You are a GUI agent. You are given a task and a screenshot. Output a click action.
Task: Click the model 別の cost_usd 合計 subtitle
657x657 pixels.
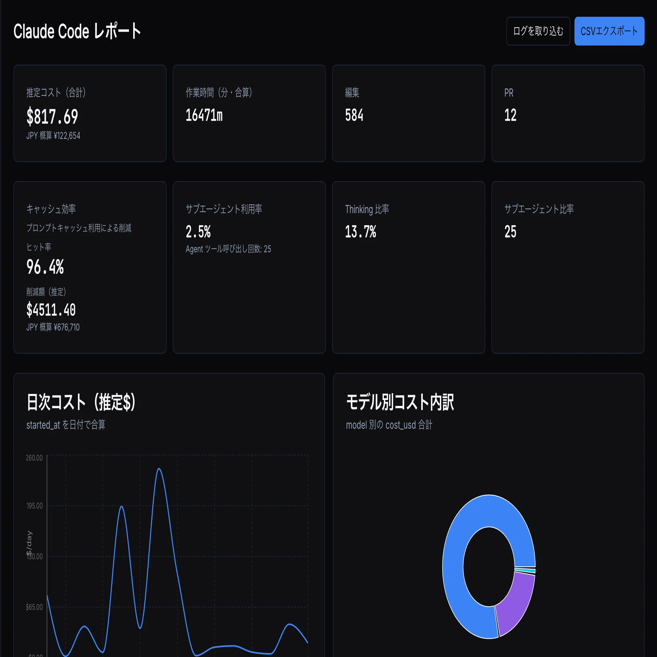pyautogui.click(x=389, y=425)
